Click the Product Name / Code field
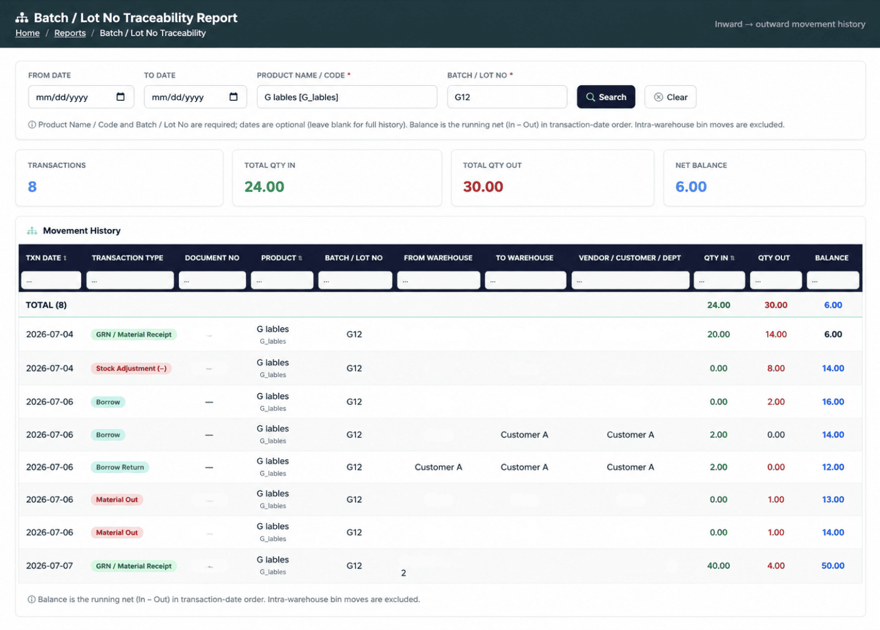Image resolution: width=880 pixels, height=630 pixels. click(347, 97)
